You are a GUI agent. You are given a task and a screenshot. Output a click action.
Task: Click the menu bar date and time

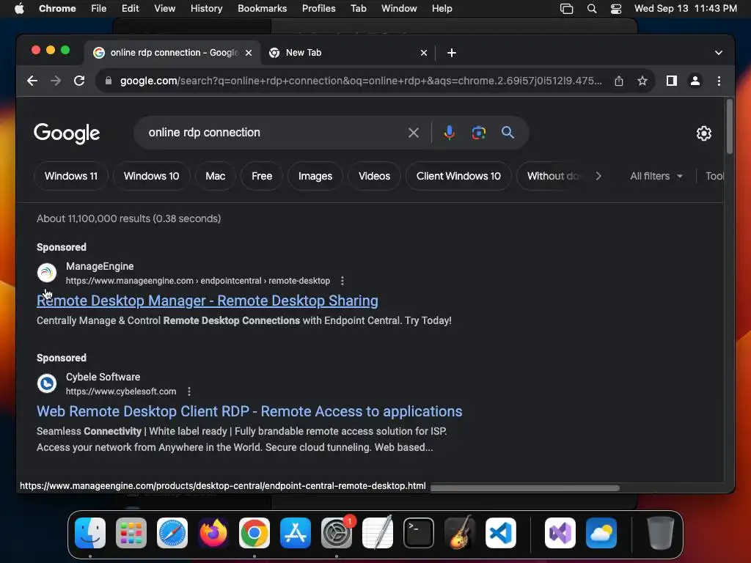coord(686,9)
